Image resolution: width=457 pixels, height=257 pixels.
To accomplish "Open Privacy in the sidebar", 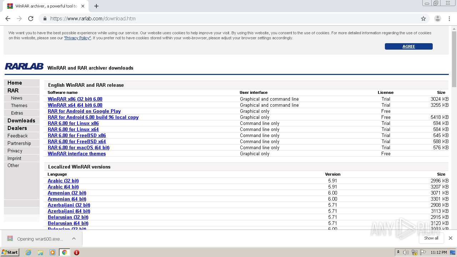I will pyautogui.click(x=15, y=151).
